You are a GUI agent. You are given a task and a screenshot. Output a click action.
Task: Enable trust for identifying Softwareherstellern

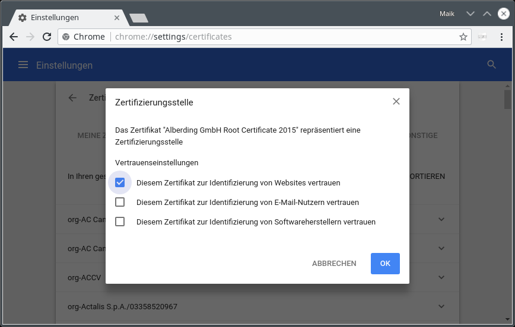[x=120, y=222]
